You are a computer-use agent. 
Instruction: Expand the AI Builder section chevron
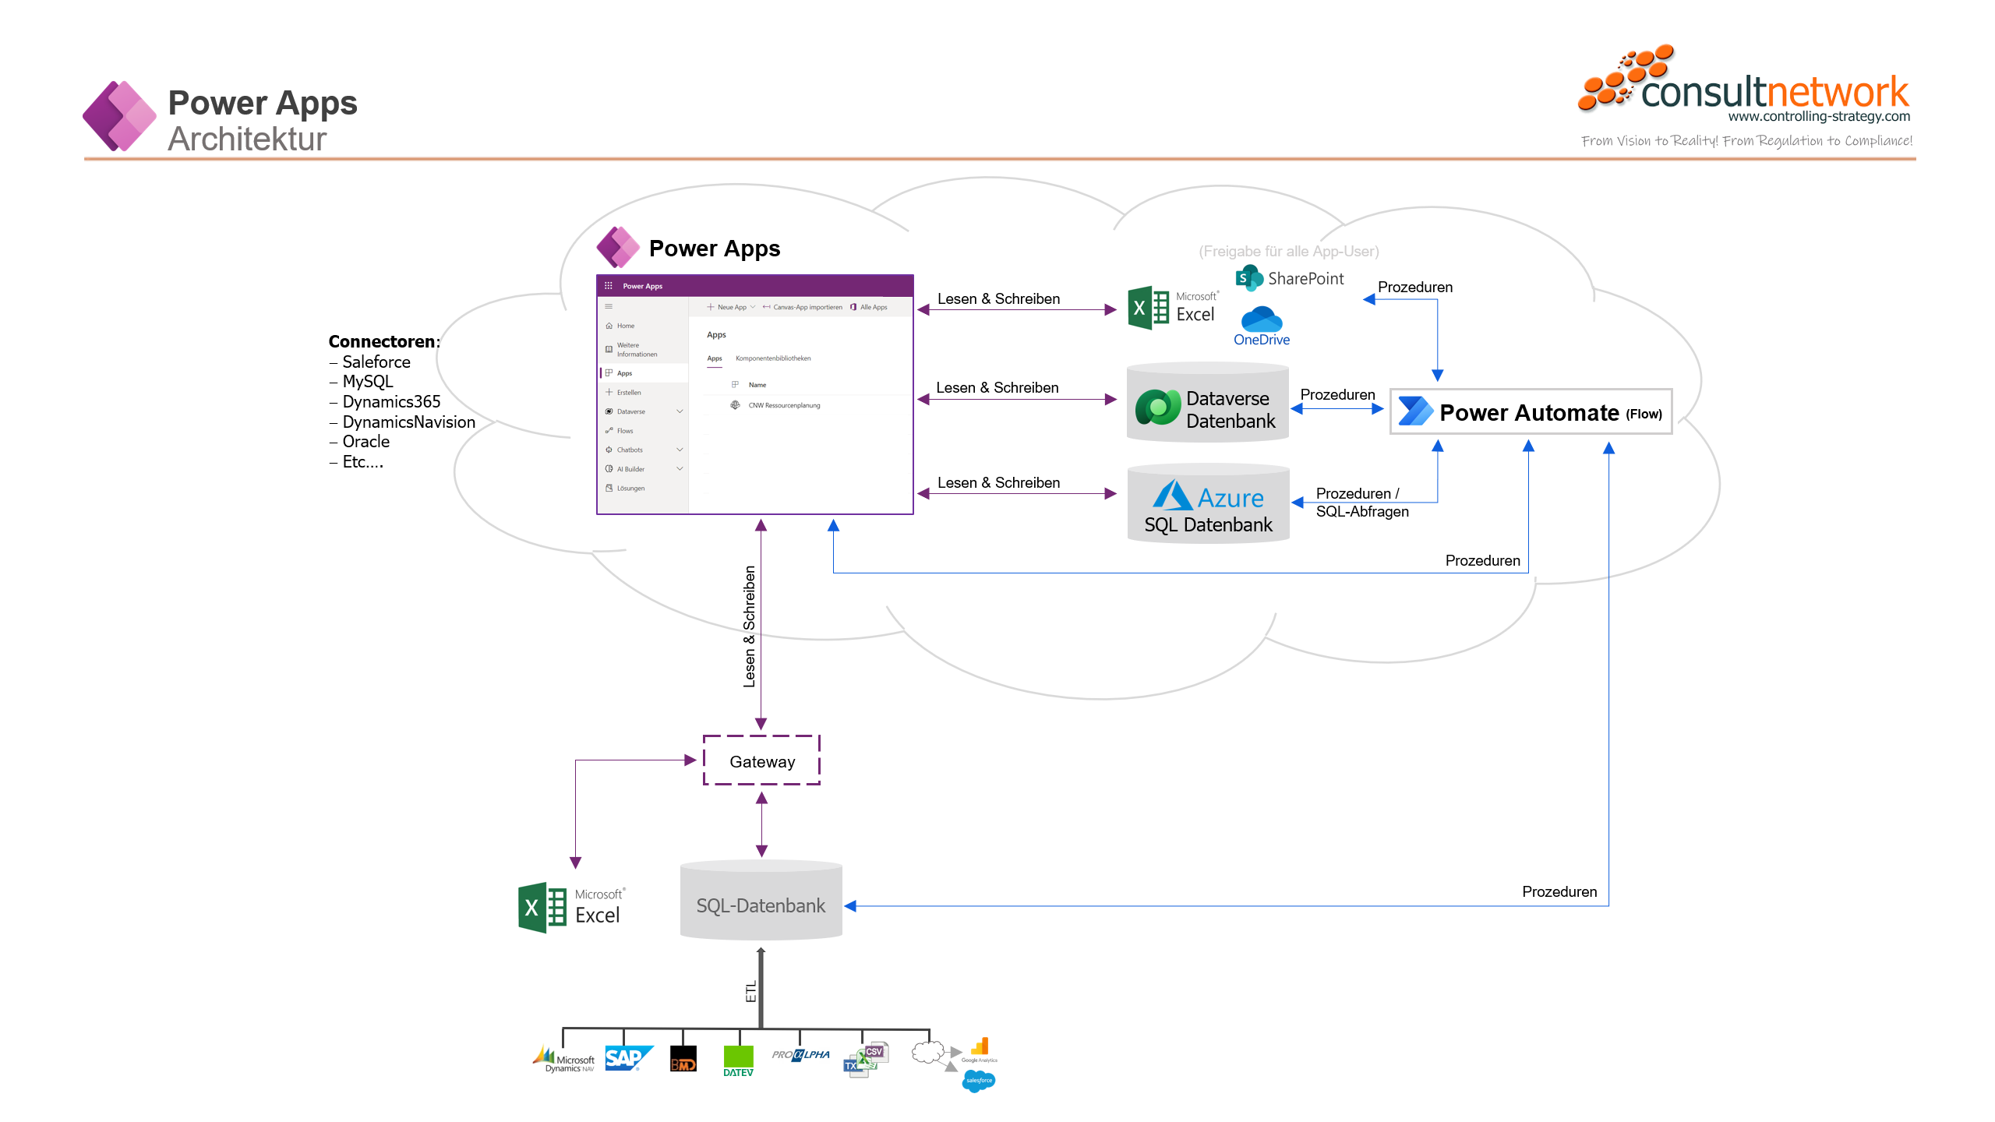tap(680, 469)
